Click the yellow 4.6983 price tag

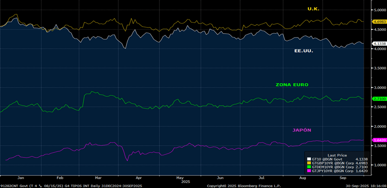378,22
